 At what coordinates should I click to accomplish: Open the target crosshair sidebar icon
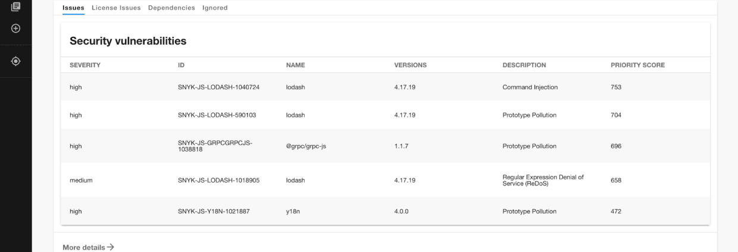(16, 61)
